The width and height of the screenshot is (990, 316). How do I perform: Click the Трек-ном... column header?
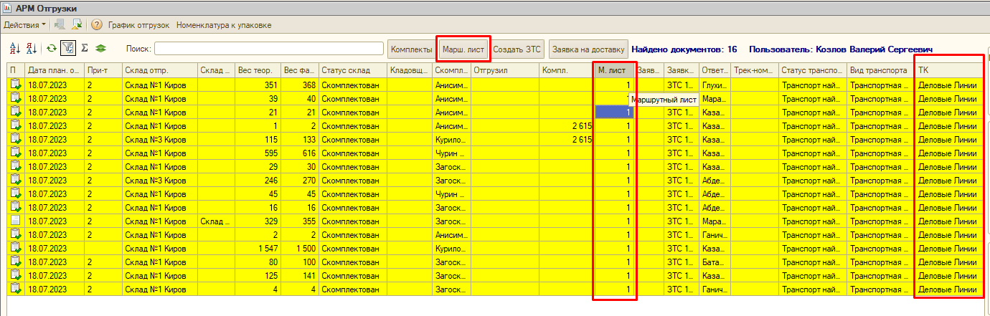pos(755,71)
